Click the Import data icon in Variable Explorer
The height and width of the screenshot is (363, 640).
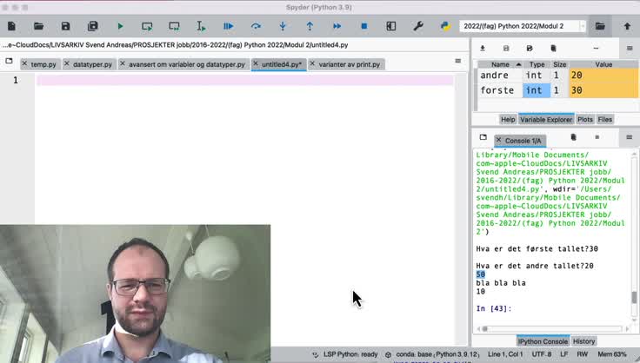pyautogui.click(x=483, y=49)
